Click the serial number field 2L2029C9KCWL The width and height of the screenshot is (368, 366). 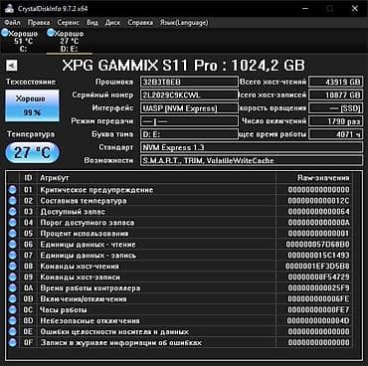pyautogui.click(x=189, y=95)
